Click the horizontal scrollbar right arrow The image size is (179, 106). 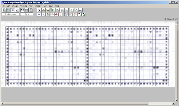click(174, 103)
